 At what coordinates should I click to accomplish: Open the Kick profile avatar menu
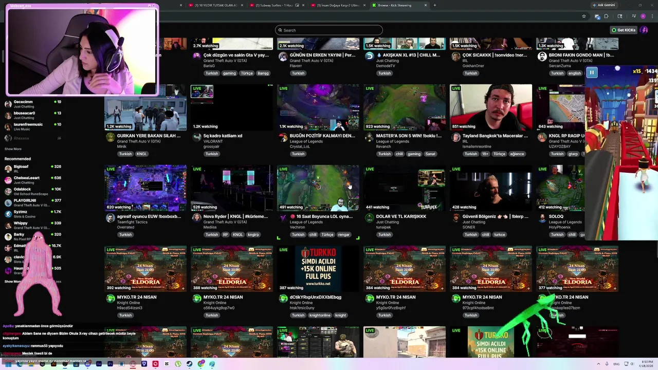644,30
